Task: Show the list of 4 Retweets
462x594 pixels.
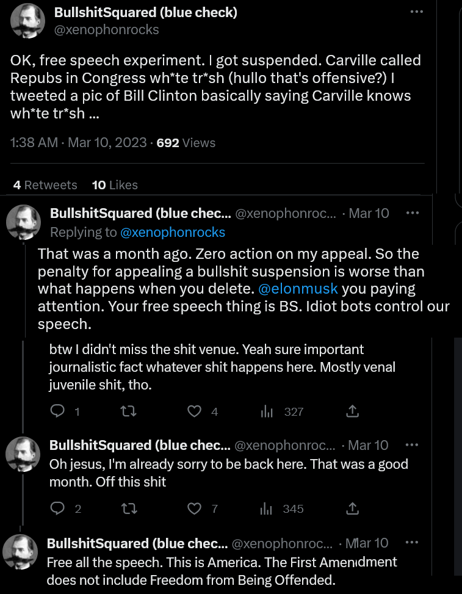Action: pos(45,185)
